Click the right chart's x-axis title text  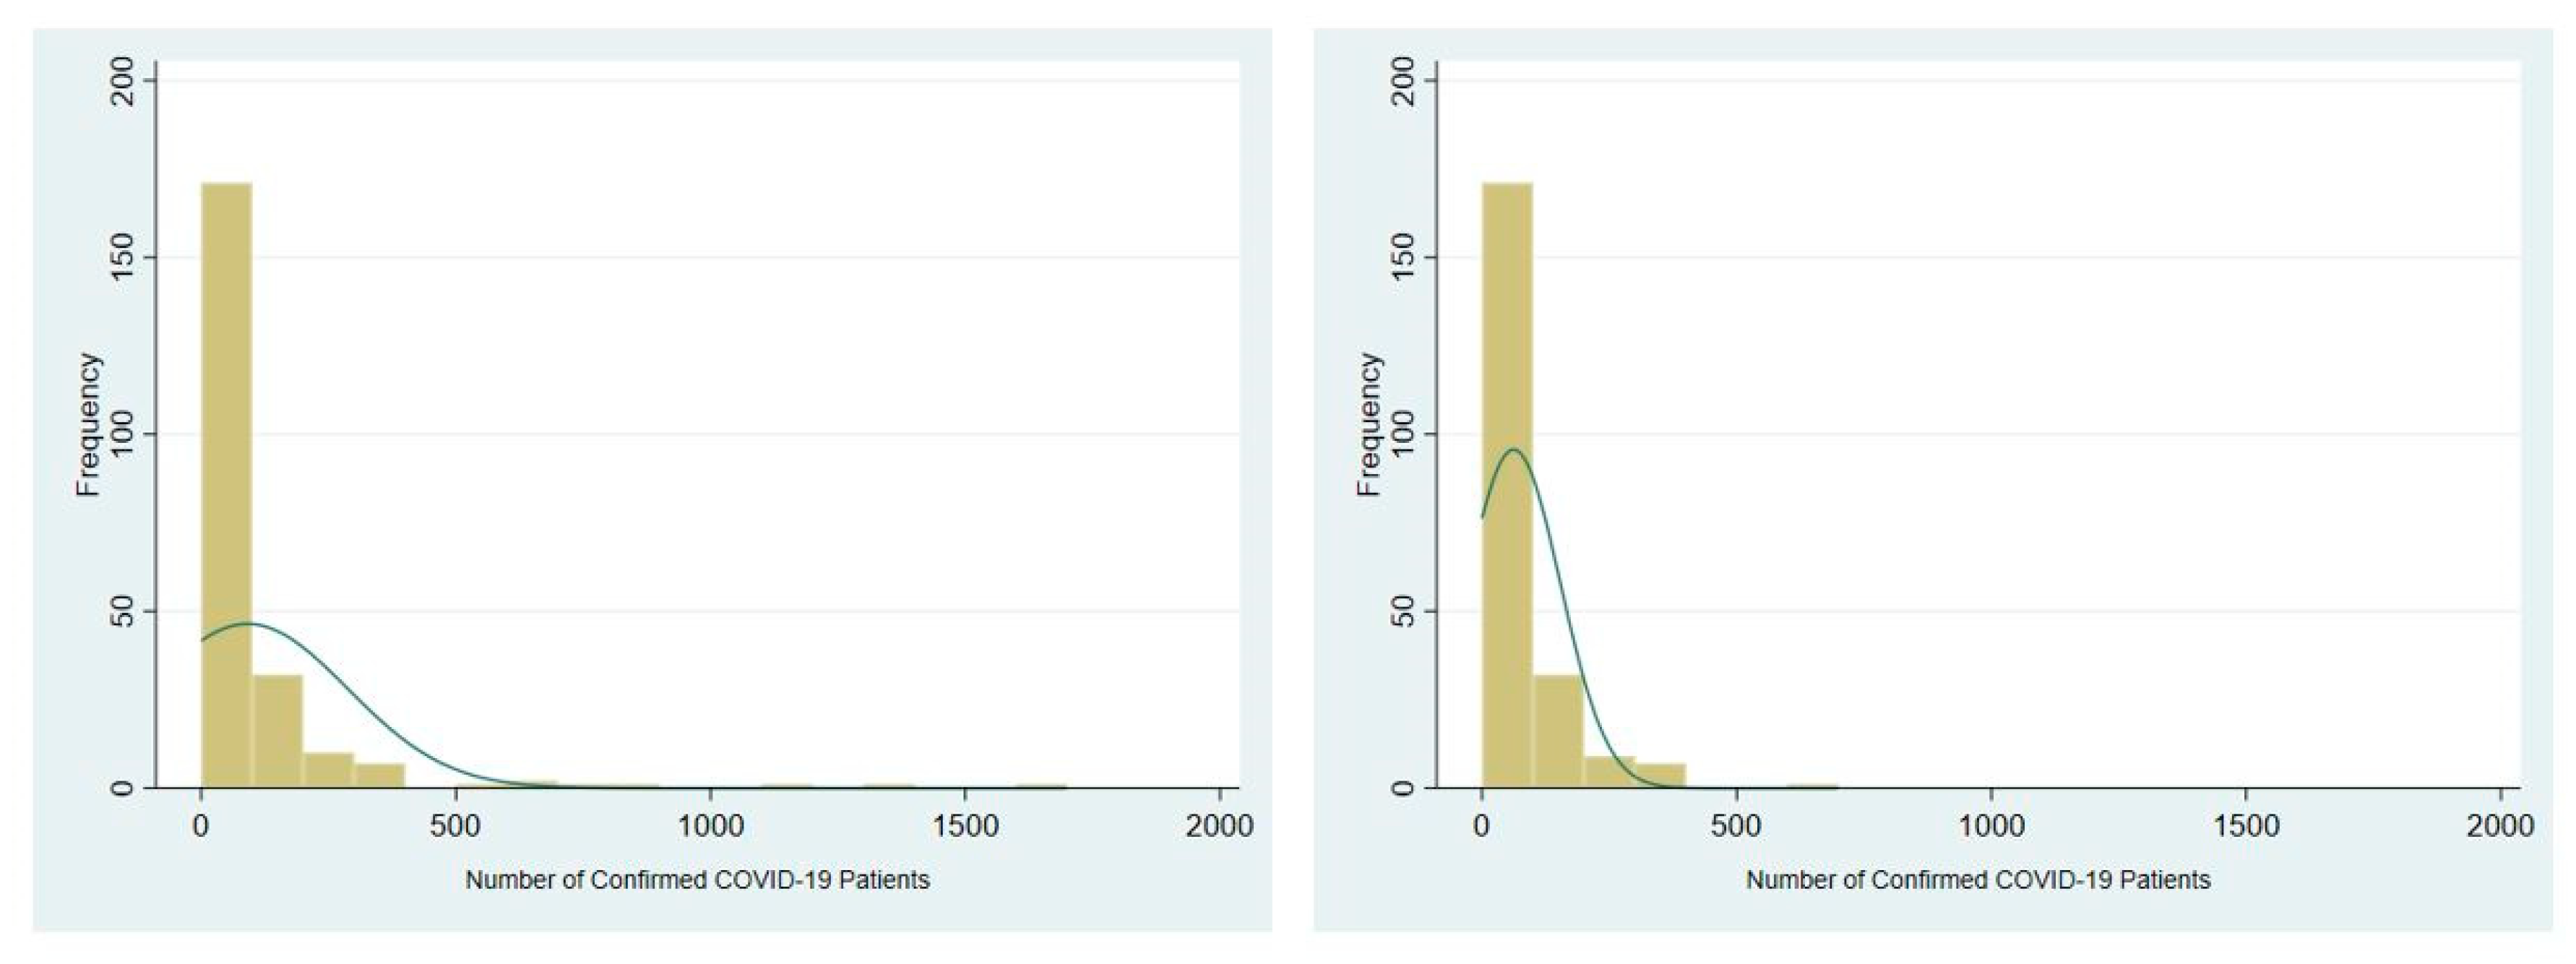click(1977, 880)
